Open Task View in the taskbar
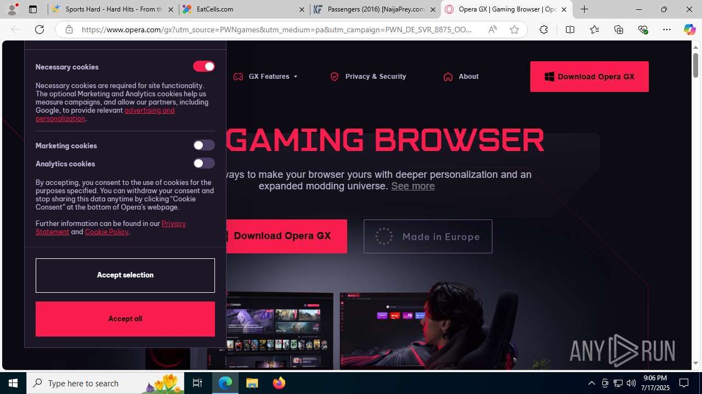Screen dimensions: 702x394 (197, 383)
